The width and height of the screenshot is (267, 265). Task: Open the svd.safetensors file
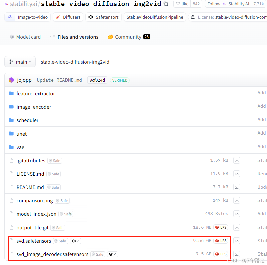point(34,241)
